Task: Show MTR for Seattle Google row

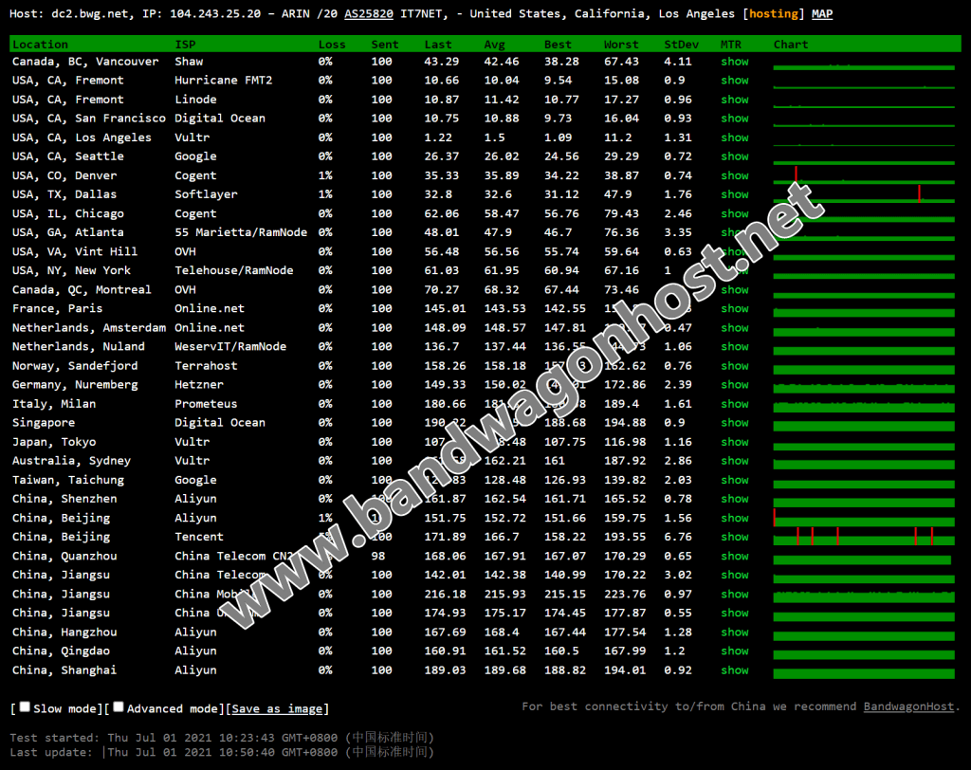Action: 735,156
